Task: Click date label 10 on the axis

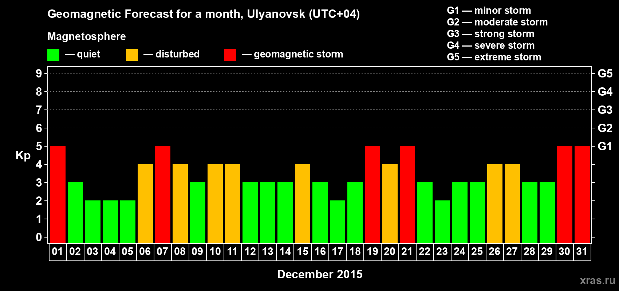Action: click(215, 251)
